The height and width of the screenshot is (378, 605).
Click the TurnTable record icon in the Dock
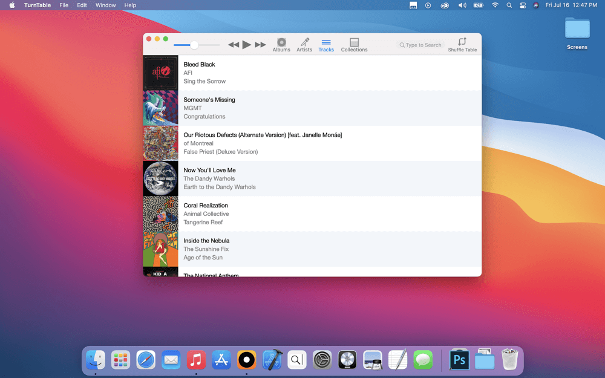coord(247,360)
